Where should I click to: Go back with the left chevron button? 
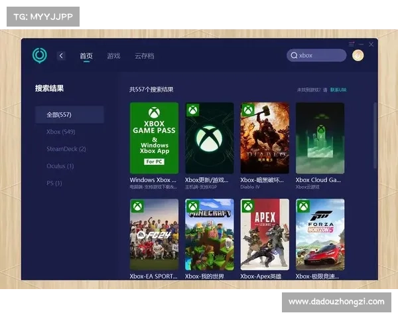61,56
